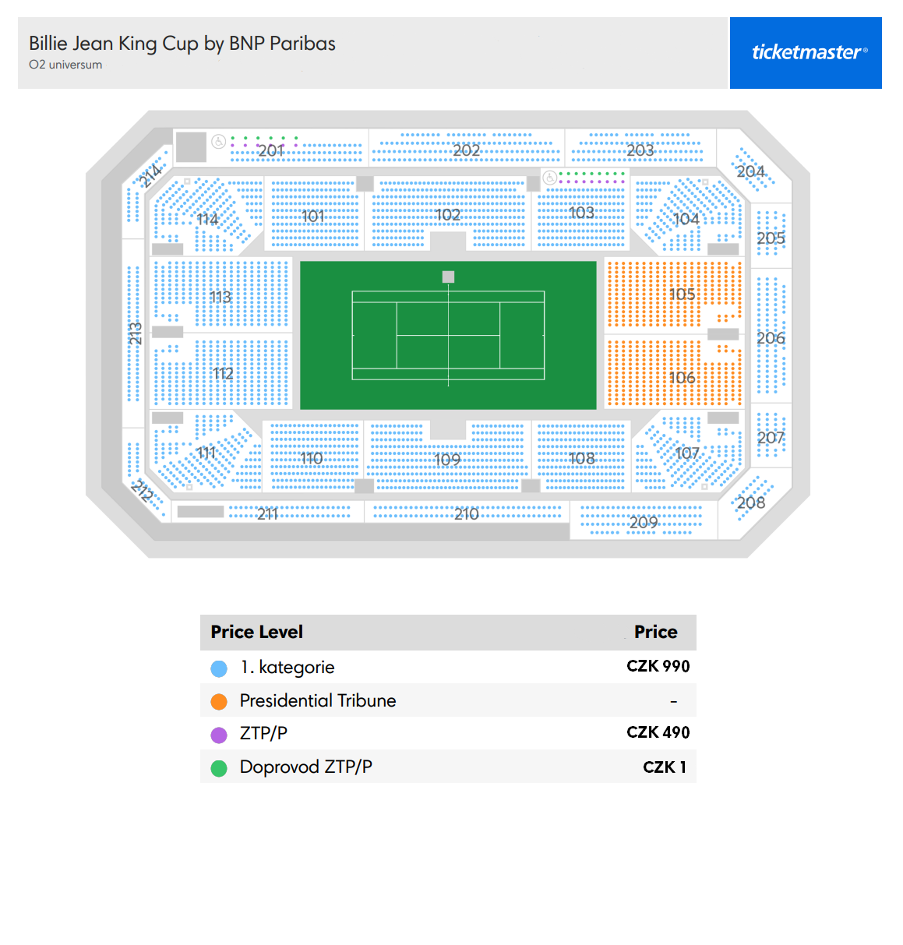Choose section 102 on the seat map
Screen dimensions: 903x945
tap(448, 214)
